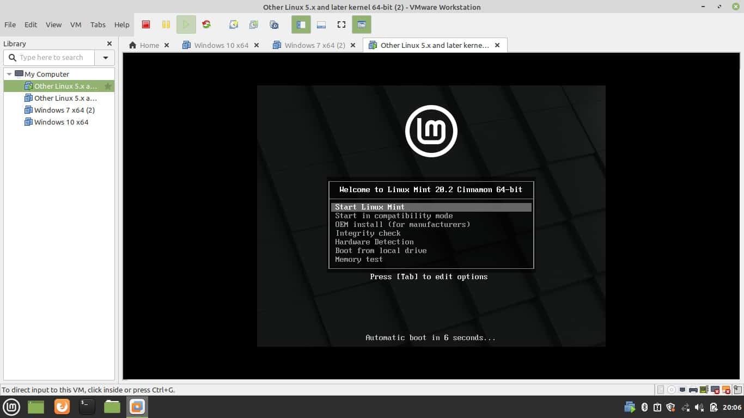The image size is (744, 418).
Task: Launch Terminal from the taskbar
Action: click(87, 407)
